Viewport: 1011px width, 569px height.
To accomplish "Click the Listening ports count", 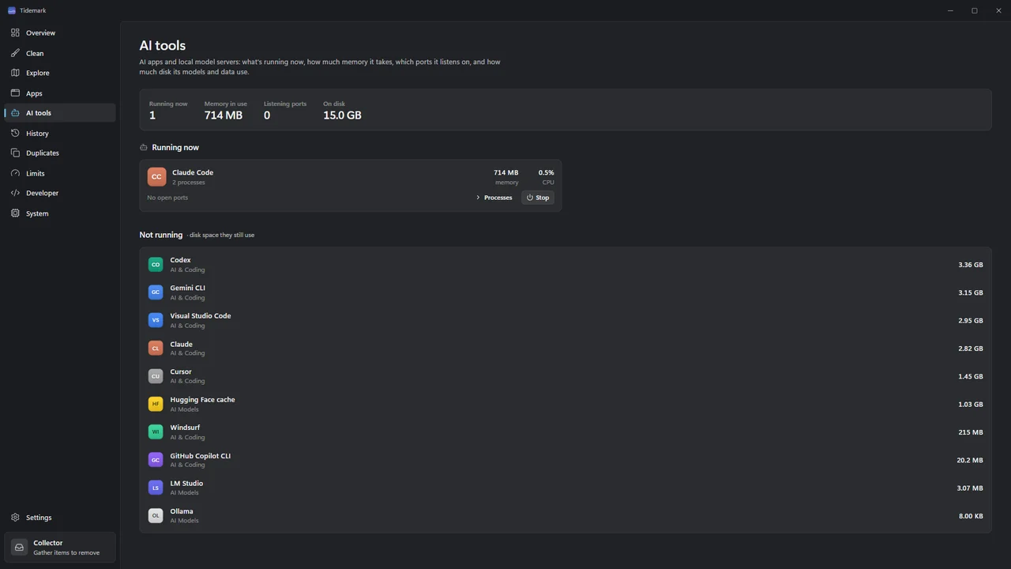I will point(267,115).
